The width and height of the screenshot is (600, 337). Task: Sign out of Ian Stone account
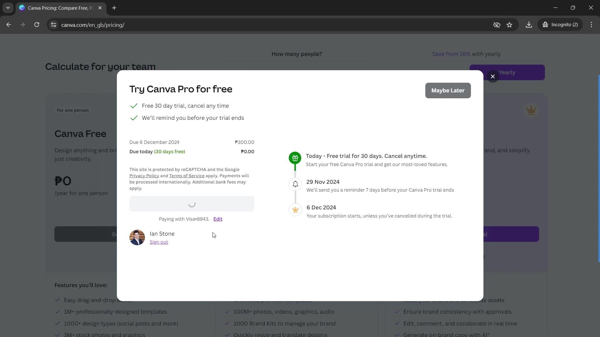(159, 242)
